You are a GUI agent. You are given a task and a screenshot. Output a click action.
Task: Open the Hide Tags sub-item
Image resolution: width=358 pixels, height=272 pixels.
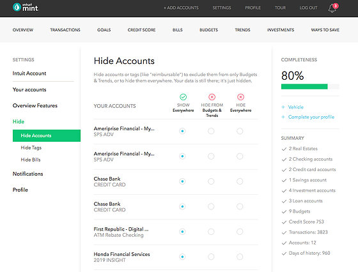click(31, 147)
